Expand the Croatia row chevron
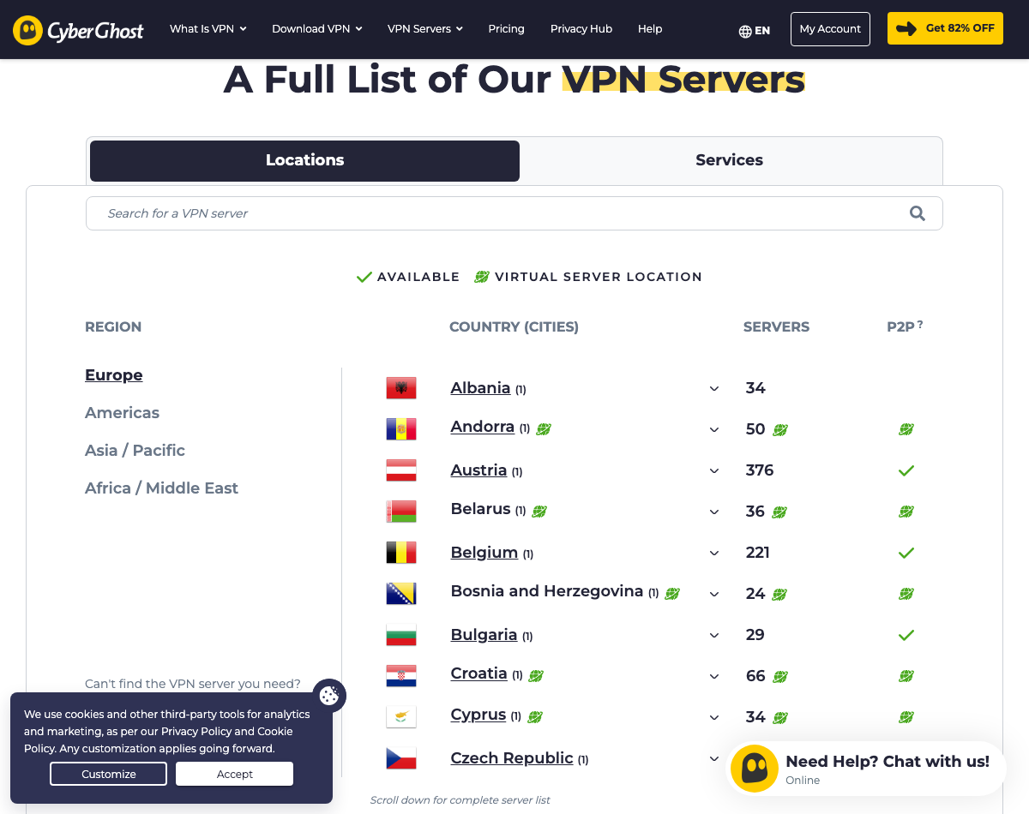This screenshot has width=1029, height=814. click(x=714, y=676)
